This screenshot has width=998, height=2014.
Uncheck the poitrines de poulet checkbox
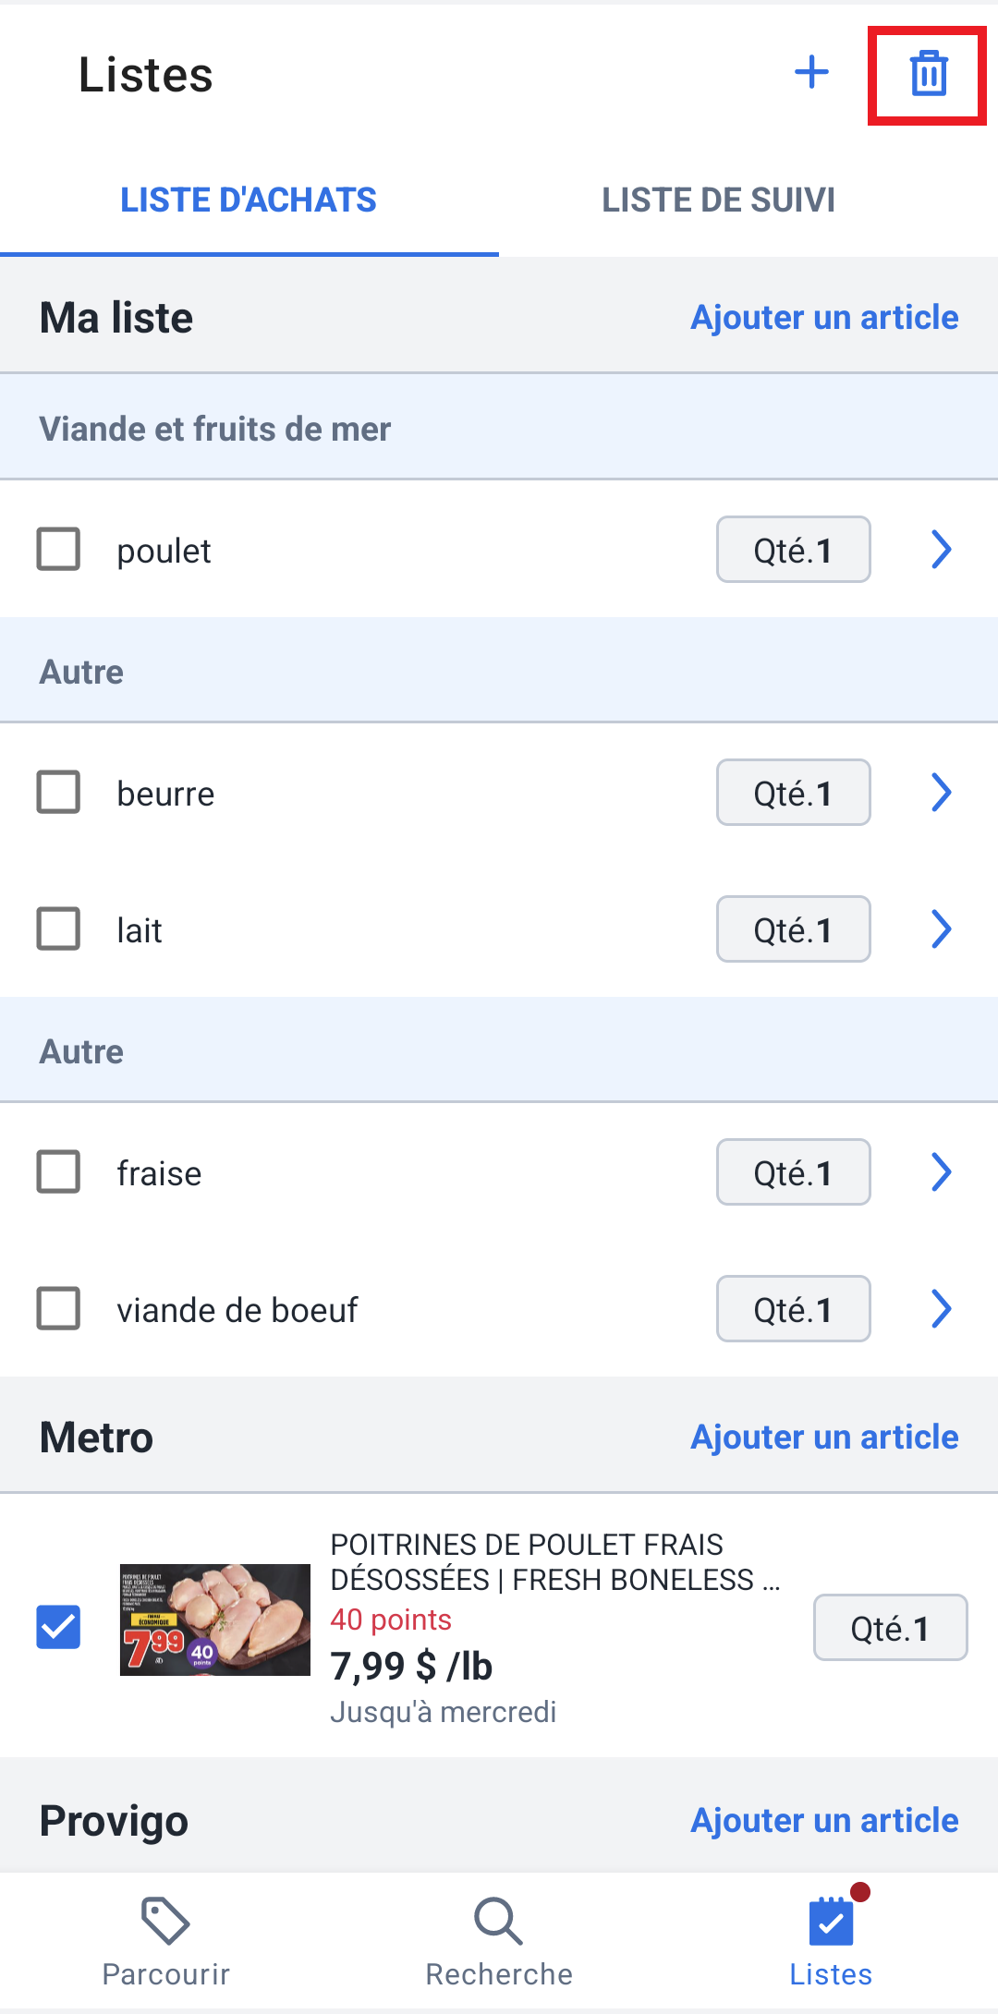[x=58, y=1627]
